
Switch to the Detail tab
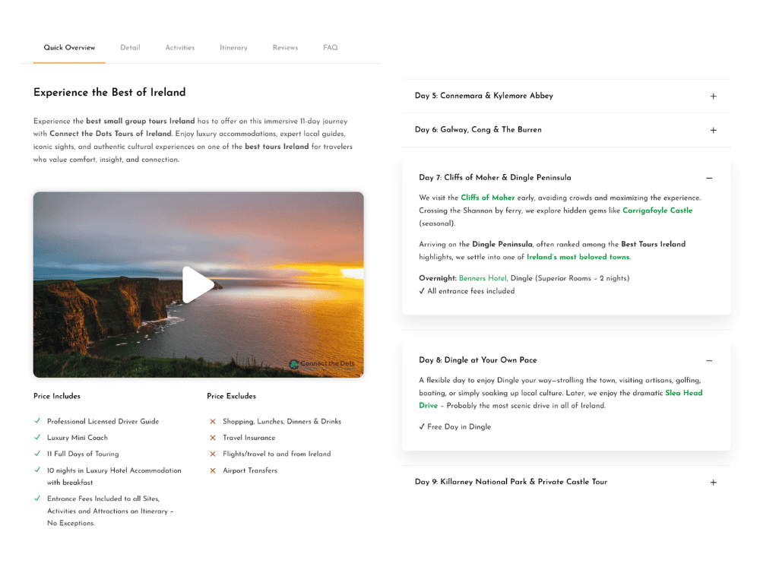(131, 47)
